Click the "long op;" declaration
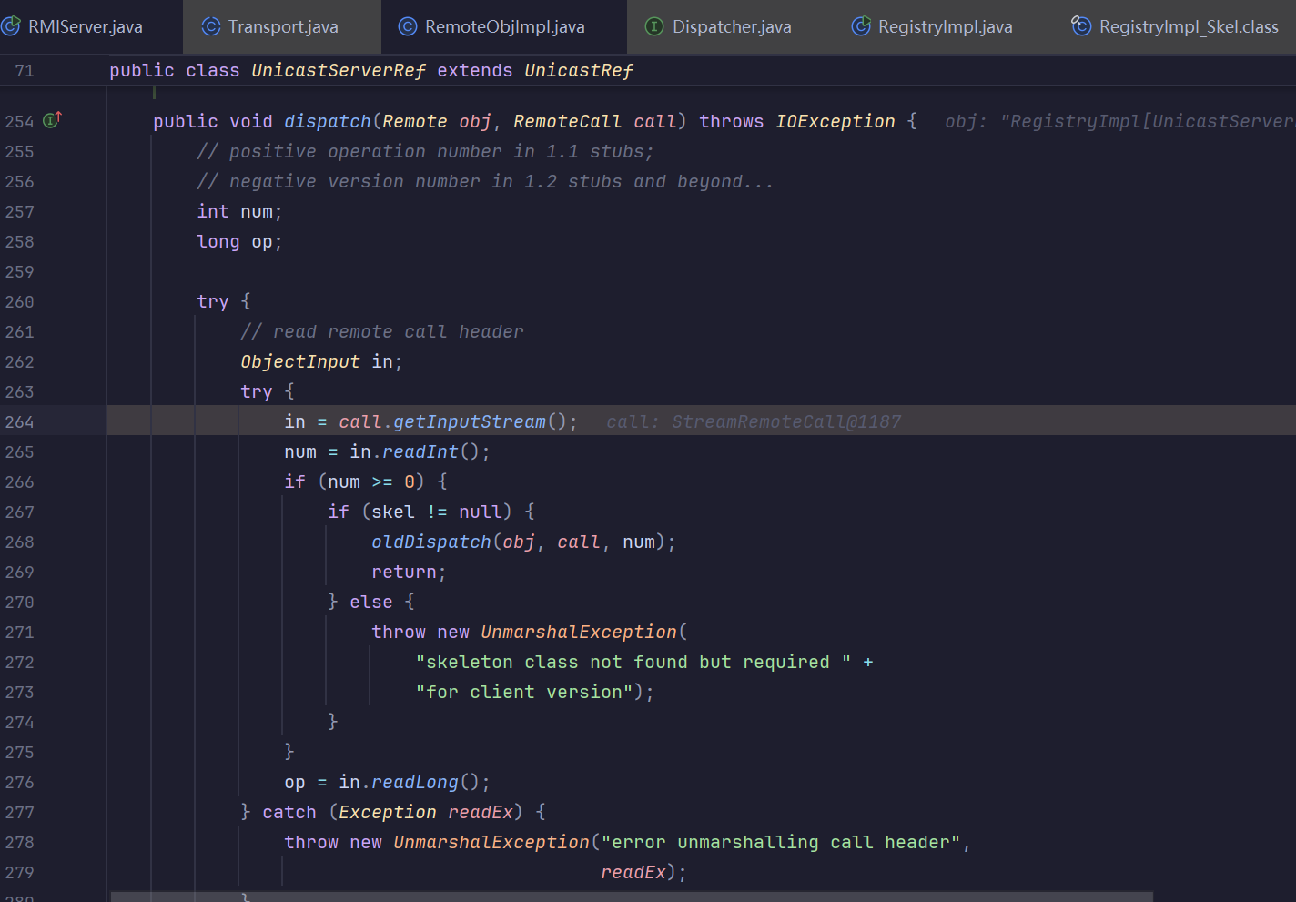The height and width of the screenshot is (902, 1296). tap(239, 241)
